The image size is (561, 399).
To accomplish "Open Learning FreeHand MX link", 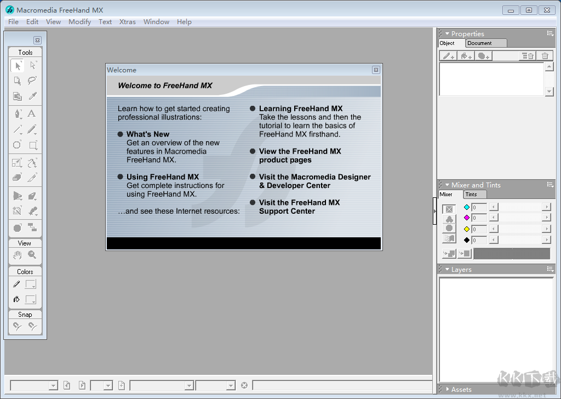I will [x=301, y=109].
